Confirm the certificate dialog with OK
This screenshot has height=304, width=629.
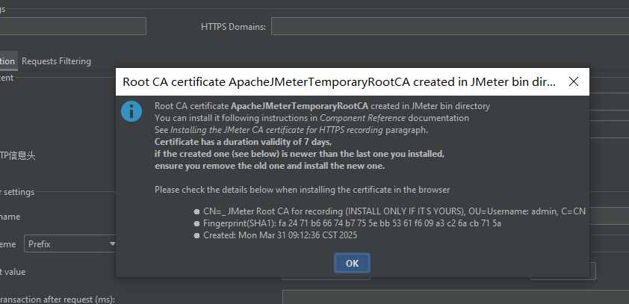click(x=352, y=263)
